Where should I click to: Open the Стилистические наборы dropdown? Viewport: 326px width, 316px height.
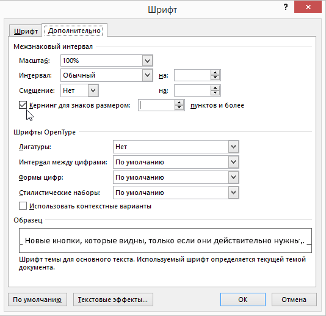(x=233, y=193)
